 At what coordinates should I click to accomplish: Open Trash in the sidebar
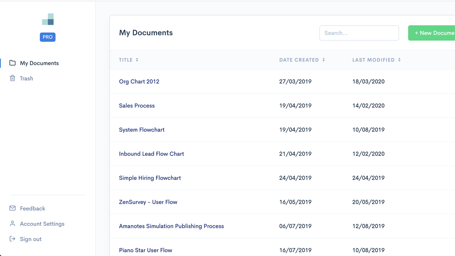26,78
